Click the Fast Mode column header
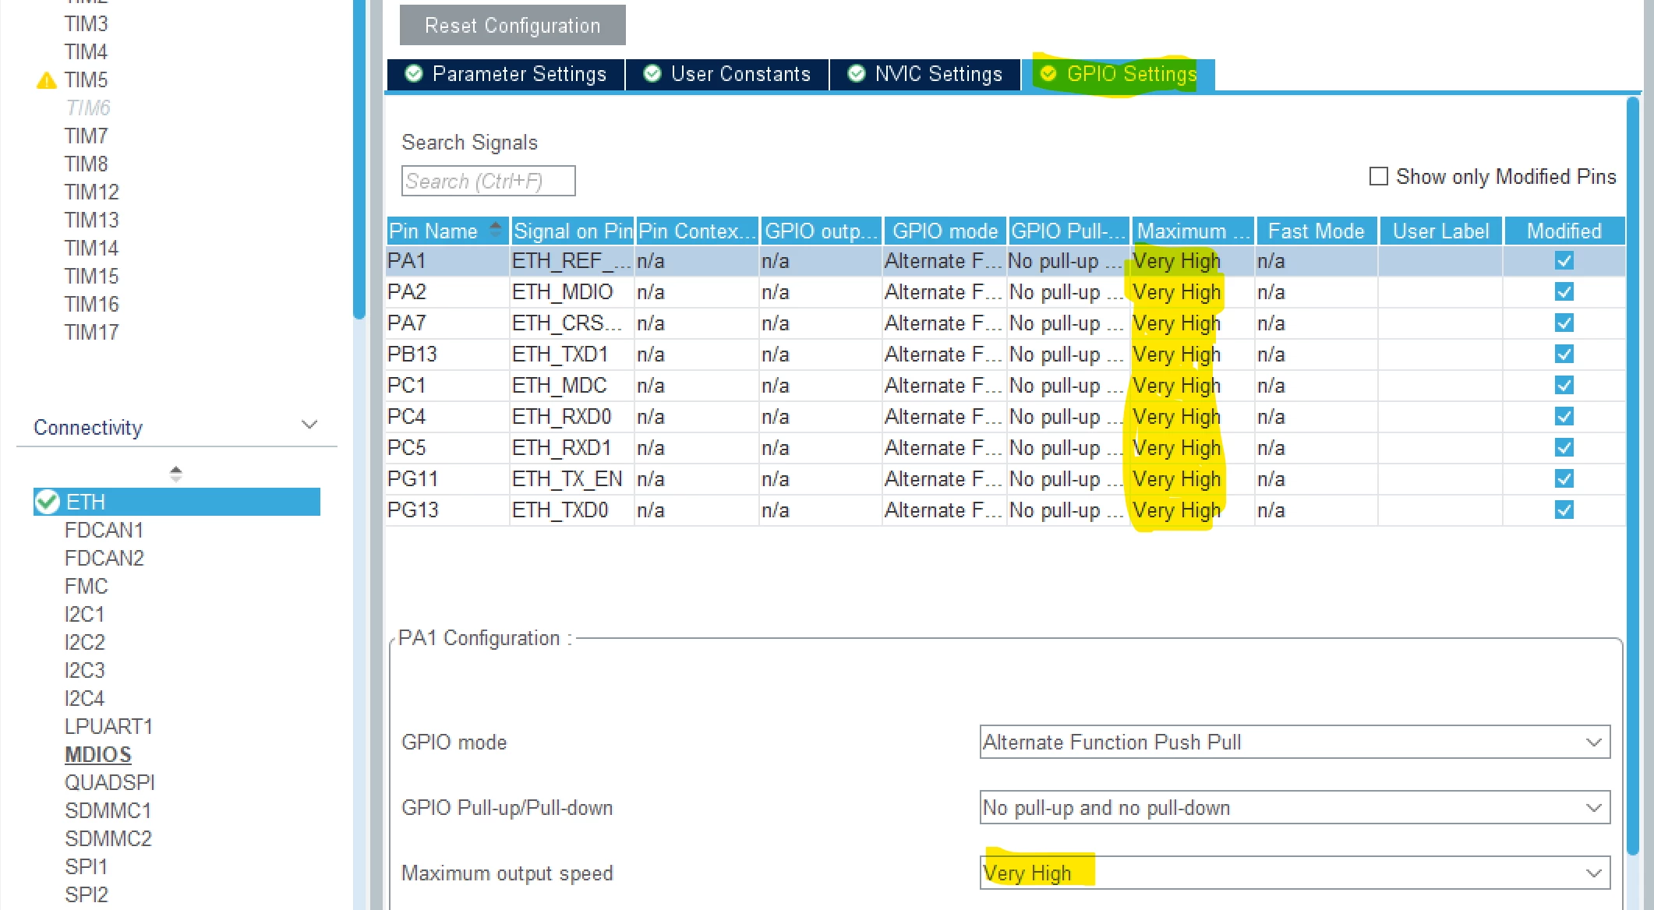Viewport: 1654px width, 910px height. point(1316,231)
